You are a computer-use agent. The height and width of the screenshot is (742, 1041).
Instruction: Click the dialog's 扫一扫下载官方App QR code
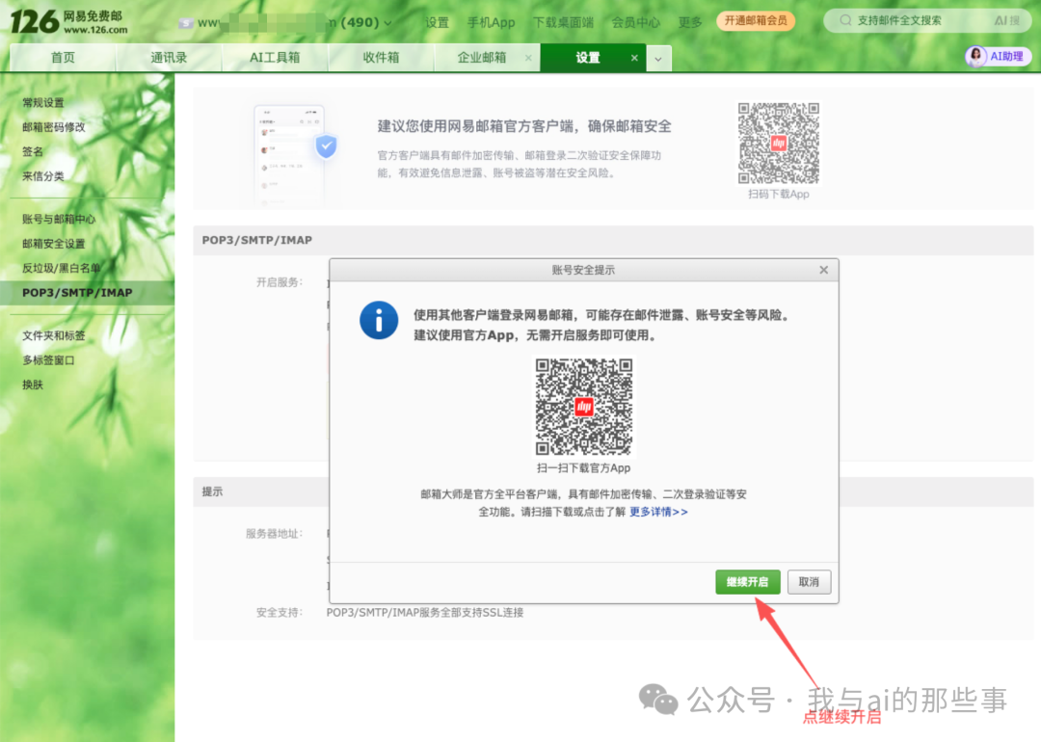(x=583, y=407)
